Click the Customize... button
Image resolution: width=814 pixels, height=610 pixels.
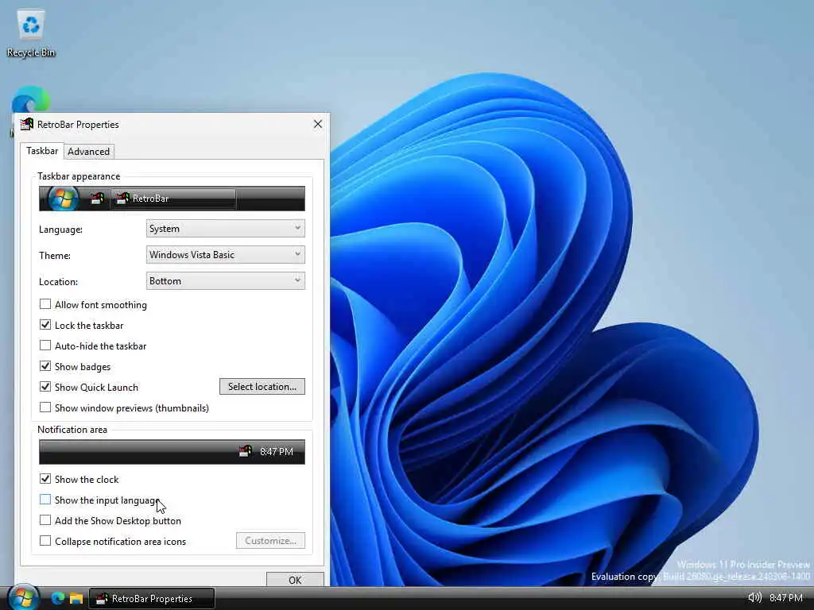coord(270,540)
